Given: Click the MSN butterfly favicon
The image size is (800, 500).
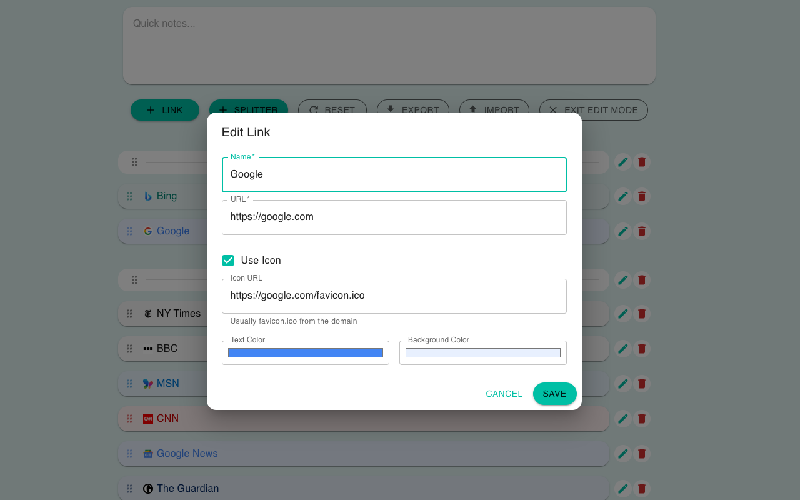Looking at the screenshot, I should point(148,384).
